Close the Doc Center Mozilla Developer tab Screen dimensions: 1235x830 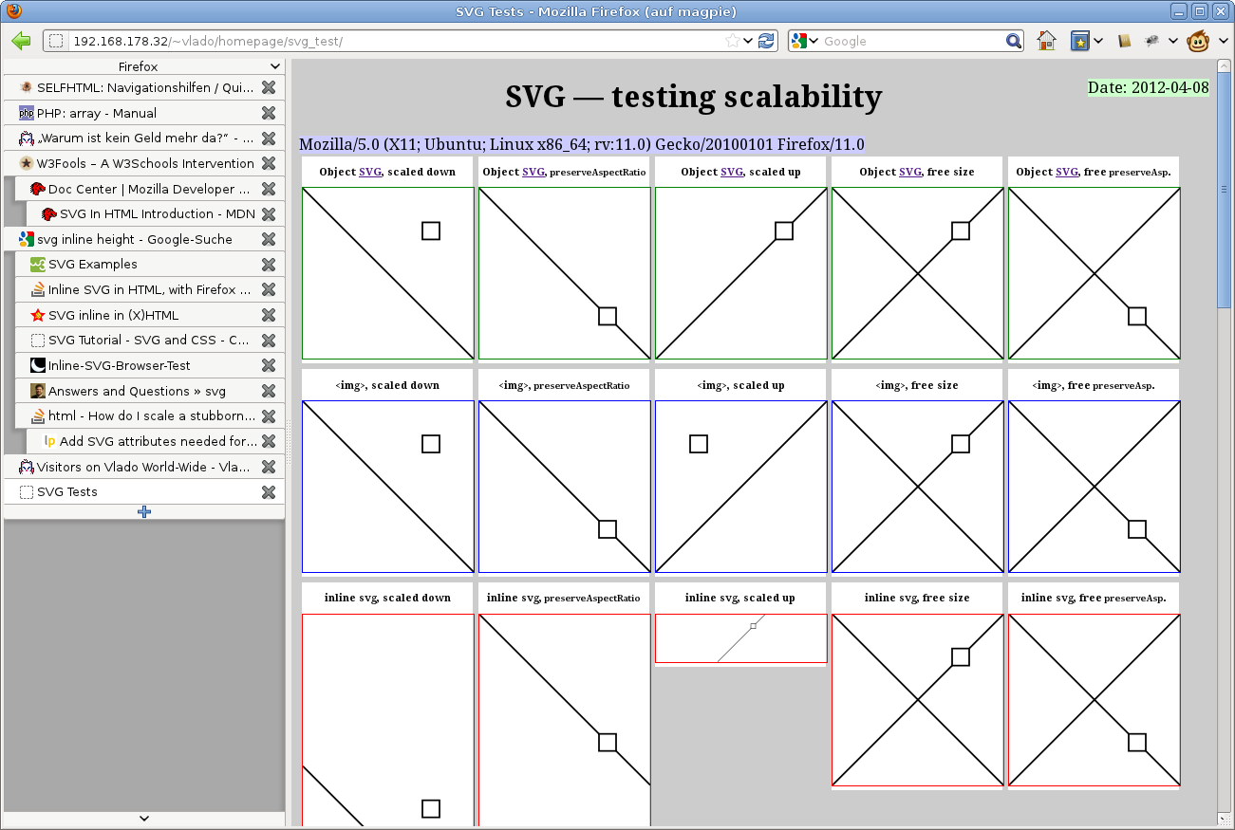269,189
